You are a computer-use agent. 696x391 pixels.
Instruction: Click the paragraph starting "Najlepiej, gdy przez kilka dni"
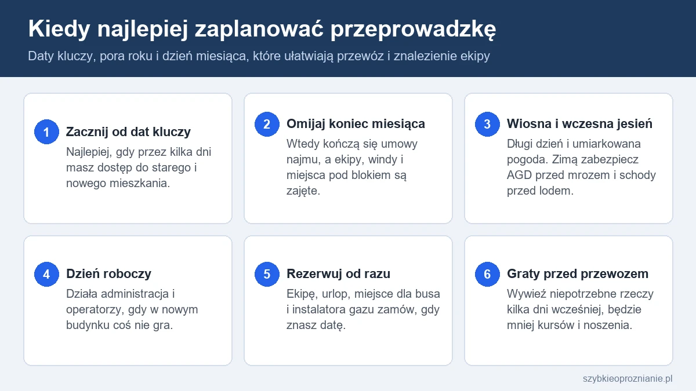coord(139,167)
